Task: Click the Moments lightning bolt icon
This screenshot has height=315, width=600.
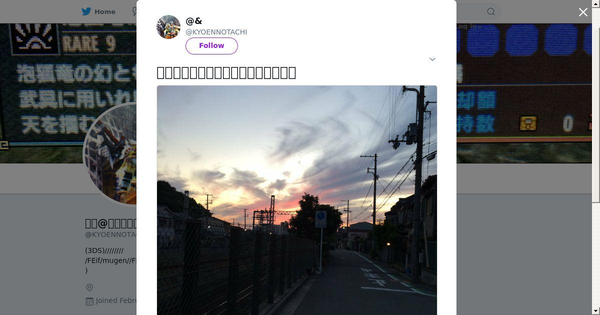Action: click(x=134, y=11)
